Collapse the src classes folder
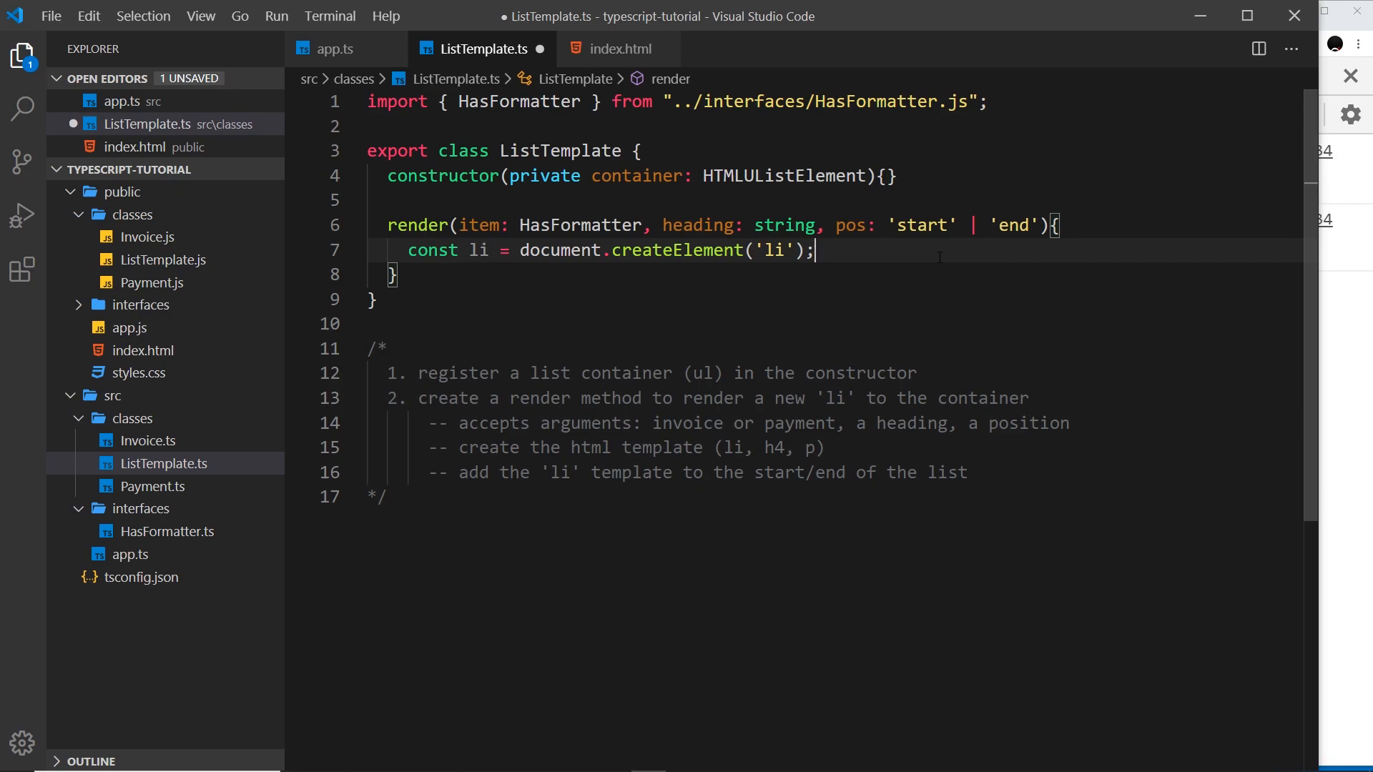Screen dimensions: 1373x772 click(79, 418)
